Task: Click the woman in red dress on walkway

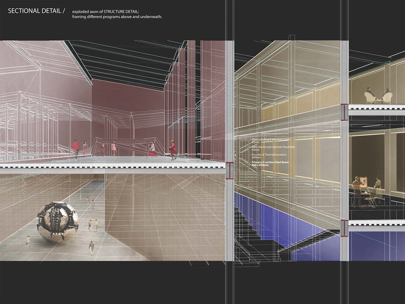Action: click(173, 150)
